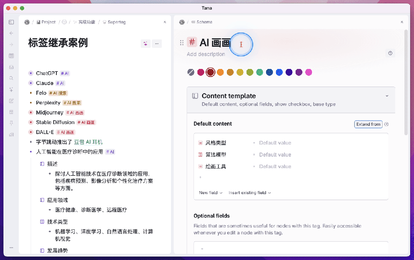Click the #AI 搜索 tag next to Felo
This screenshot has height=260, width=414.
tap(58, 93)
